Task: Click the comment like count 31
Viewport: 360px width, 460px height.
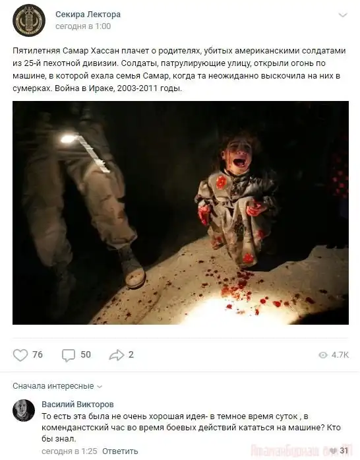Action: coord(344,450)
